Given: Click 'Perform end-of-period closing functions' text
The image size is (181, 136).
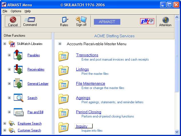Looking at the screenshot, I should pos(108,116).
